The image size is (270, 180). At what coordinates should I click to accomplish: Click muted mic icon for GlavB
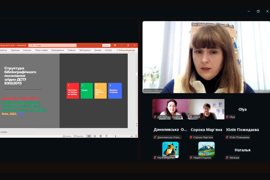pyautogui.click(x=191, y=117)
